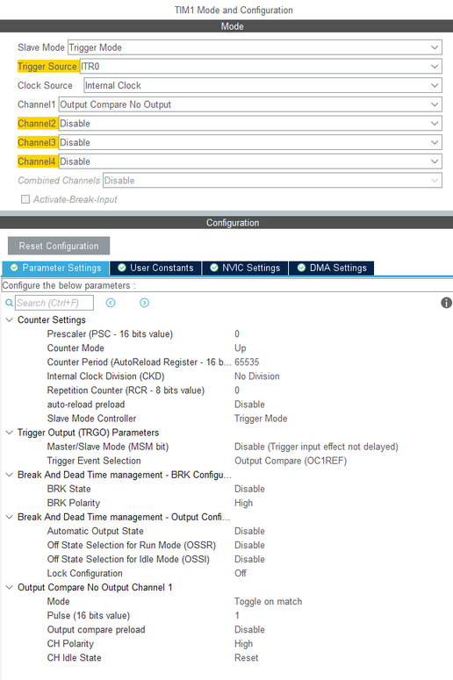The width and height of the screenshot is (453, 680).
Task: Select Master/Slave Mode Disable value
Action: [316, 447]
